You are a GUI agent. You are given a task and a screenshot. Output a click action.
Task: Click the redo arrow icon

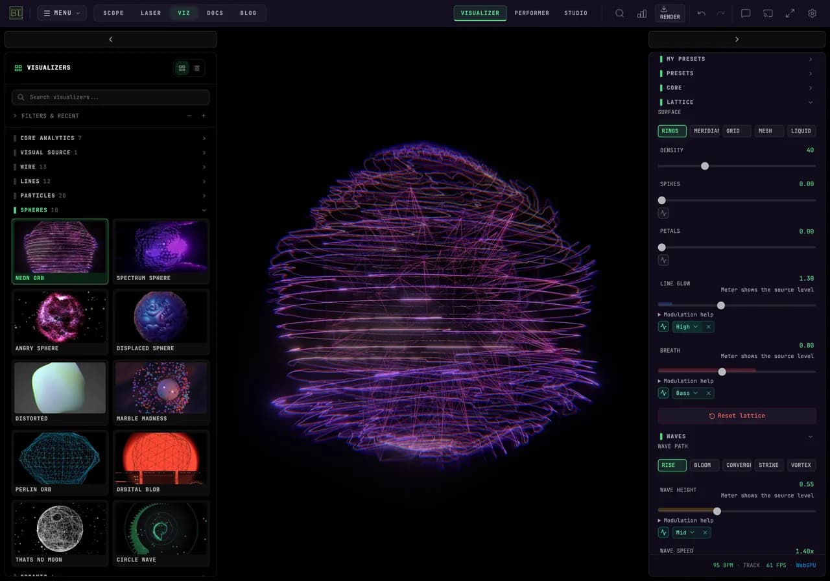click(x=720, y=13)
